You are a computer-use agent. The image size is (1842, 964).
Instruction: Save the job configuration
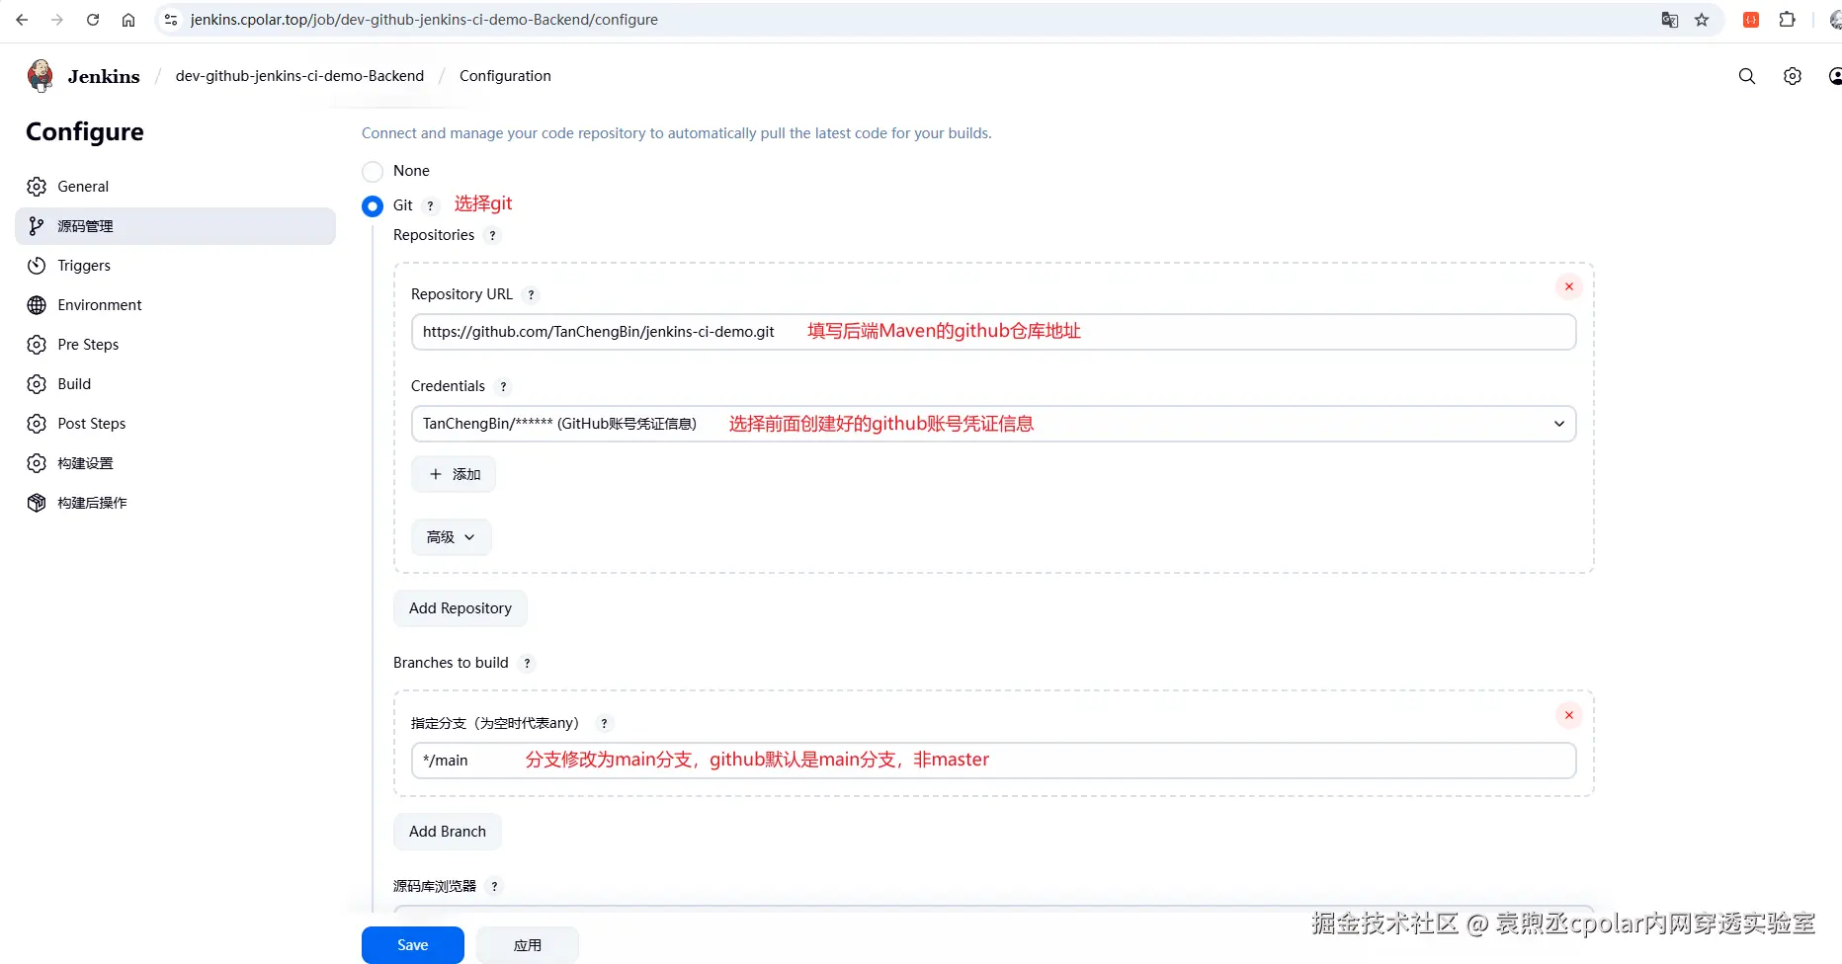tap(413, 945)
